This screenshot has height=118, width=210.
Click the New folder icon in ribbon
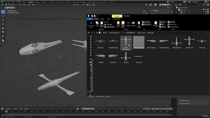[x=139, y=23]
